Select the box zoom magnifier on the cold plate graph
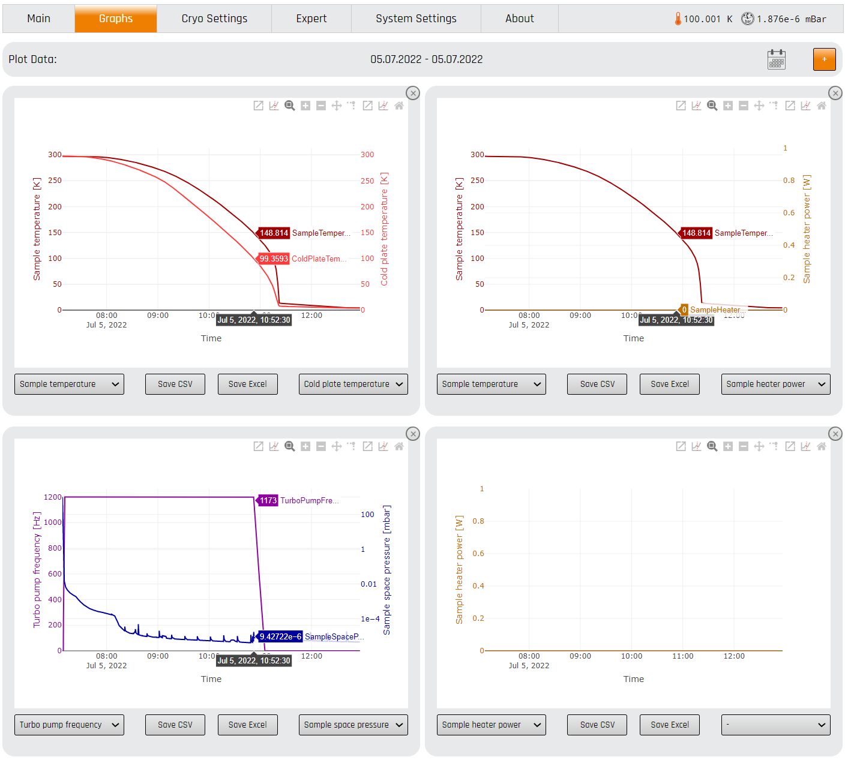 [x=290, y=106]
